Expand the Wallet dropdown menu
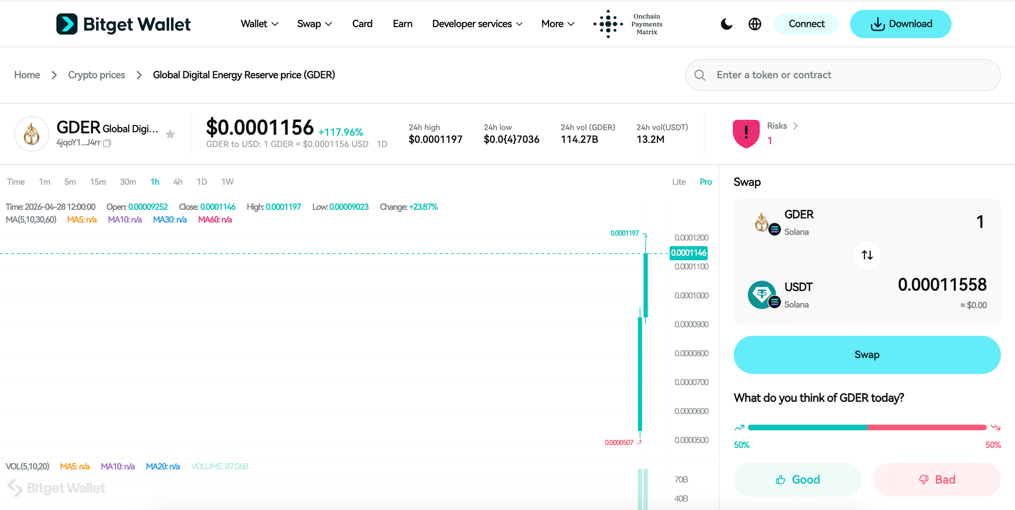 coord(259,24)
